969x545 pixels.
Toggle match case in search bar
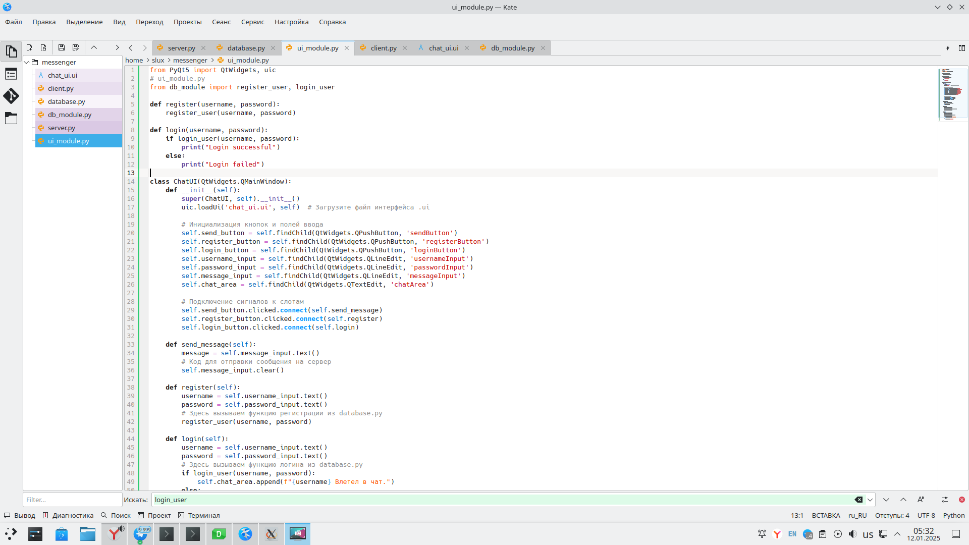pyautogui.click(x=921, y=500)
